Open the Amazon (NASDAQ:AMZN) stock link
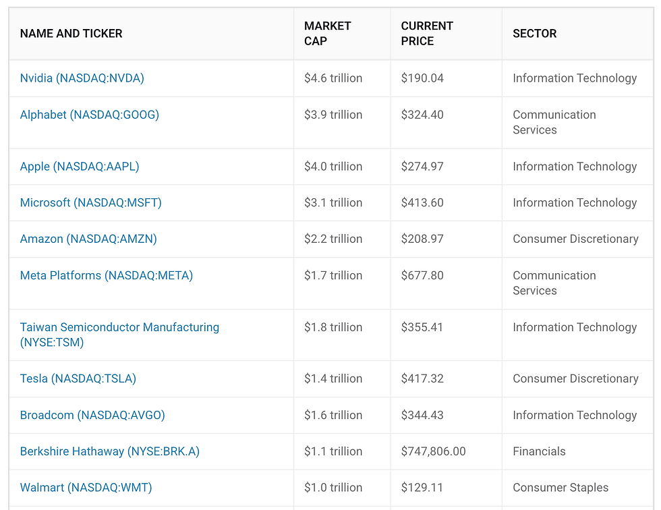 88,239
